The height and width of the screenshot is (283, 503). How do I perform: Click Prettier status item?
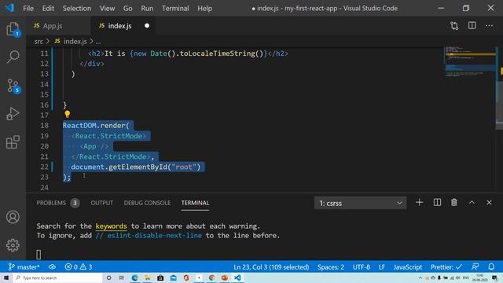(446, 267)
